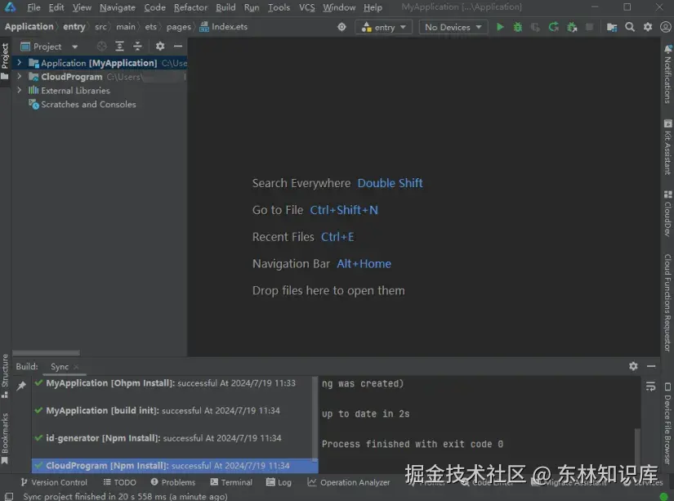This screenshot has width=674, height=501.
Task: Open the View menu
Action: tap(82, 7)
